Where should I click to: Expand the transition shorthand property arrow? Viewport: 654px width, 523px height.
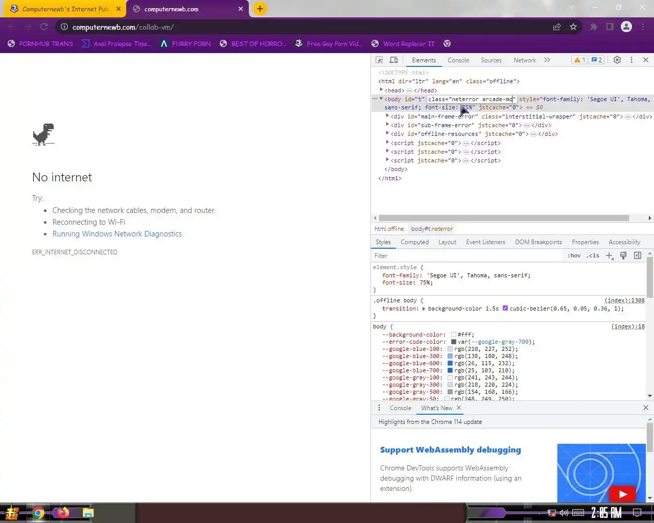(424, 308)
